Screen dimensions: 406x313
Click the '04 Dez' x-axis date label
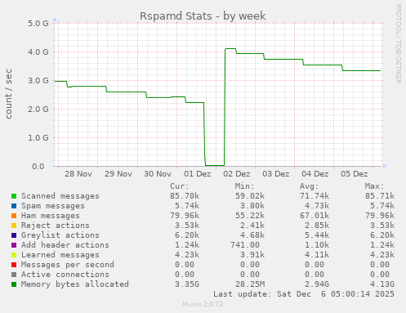pyautogui.click(x=315, y=174)
